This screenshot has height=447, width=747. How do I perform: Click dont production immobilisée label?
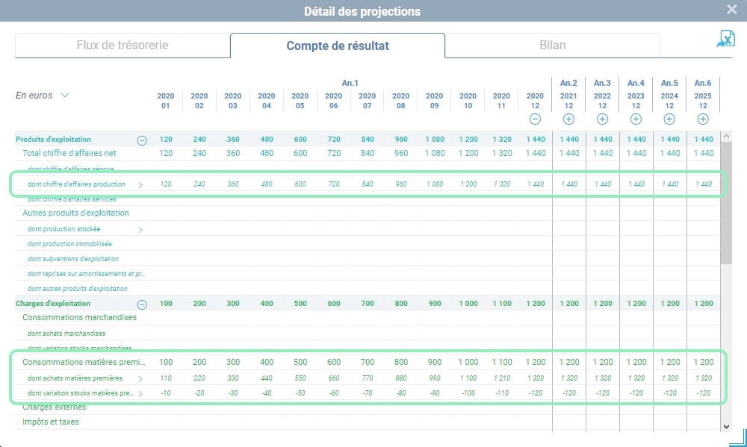[x=69, y=244]
